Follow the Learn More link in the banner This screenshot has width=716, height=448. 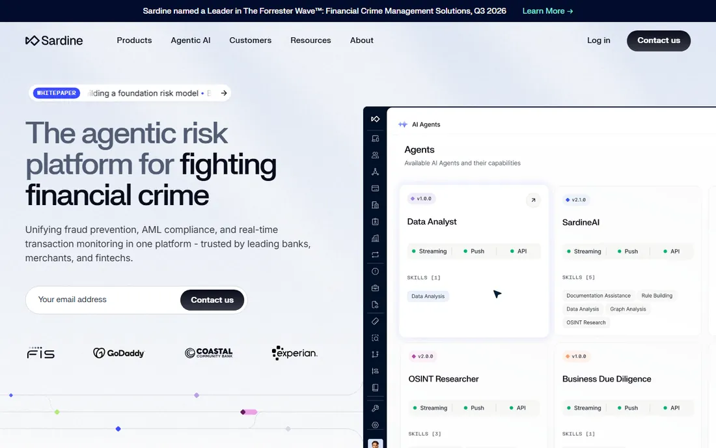click(547, 11)
